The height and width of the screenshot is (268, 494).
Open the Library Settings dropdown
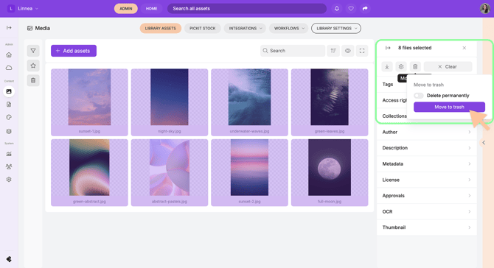click(x=336, y=28)
